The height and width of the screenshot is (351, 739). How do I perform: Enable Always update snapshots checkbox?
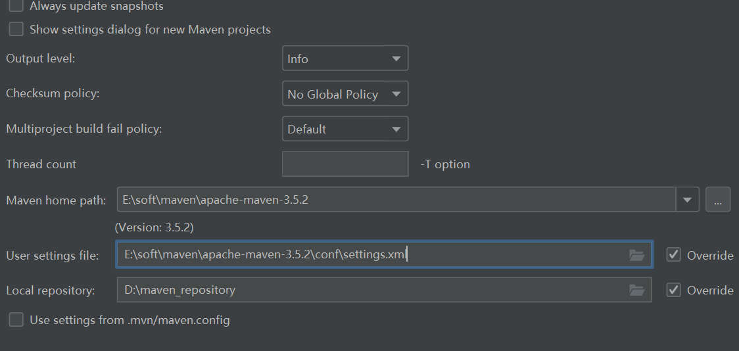click(16, 6)
